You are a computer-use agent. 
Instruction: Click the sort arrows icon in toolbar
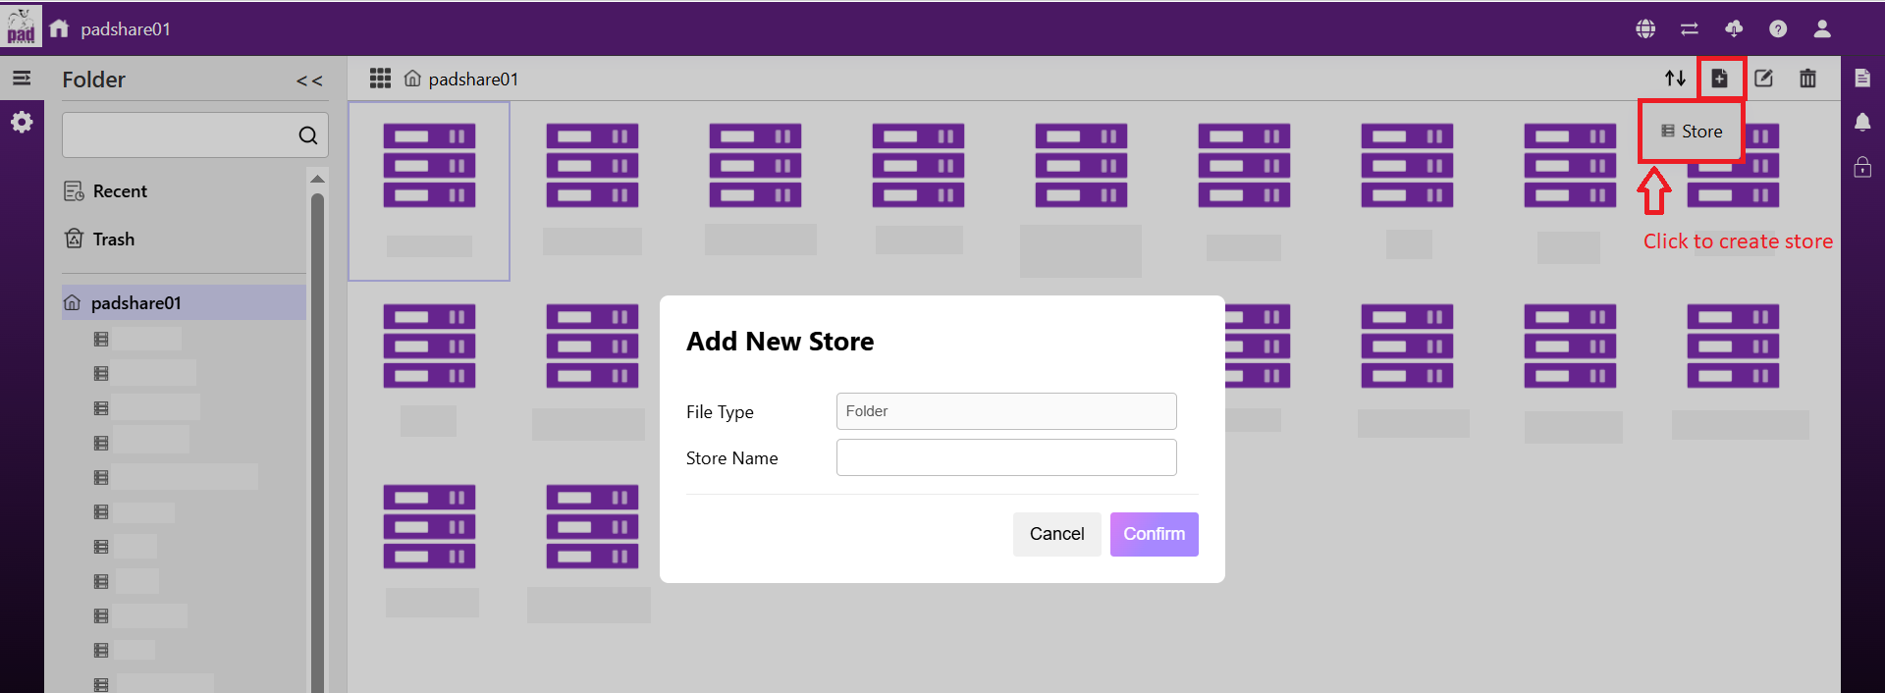pyautogui.click(x=1675, y=79)
